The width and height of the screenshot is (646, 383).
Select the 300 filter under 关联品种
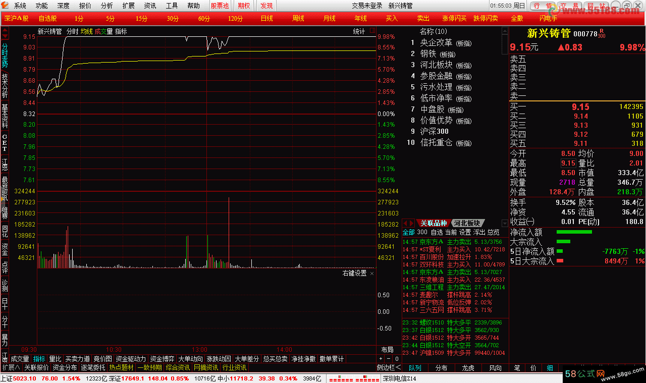(422, 232)
